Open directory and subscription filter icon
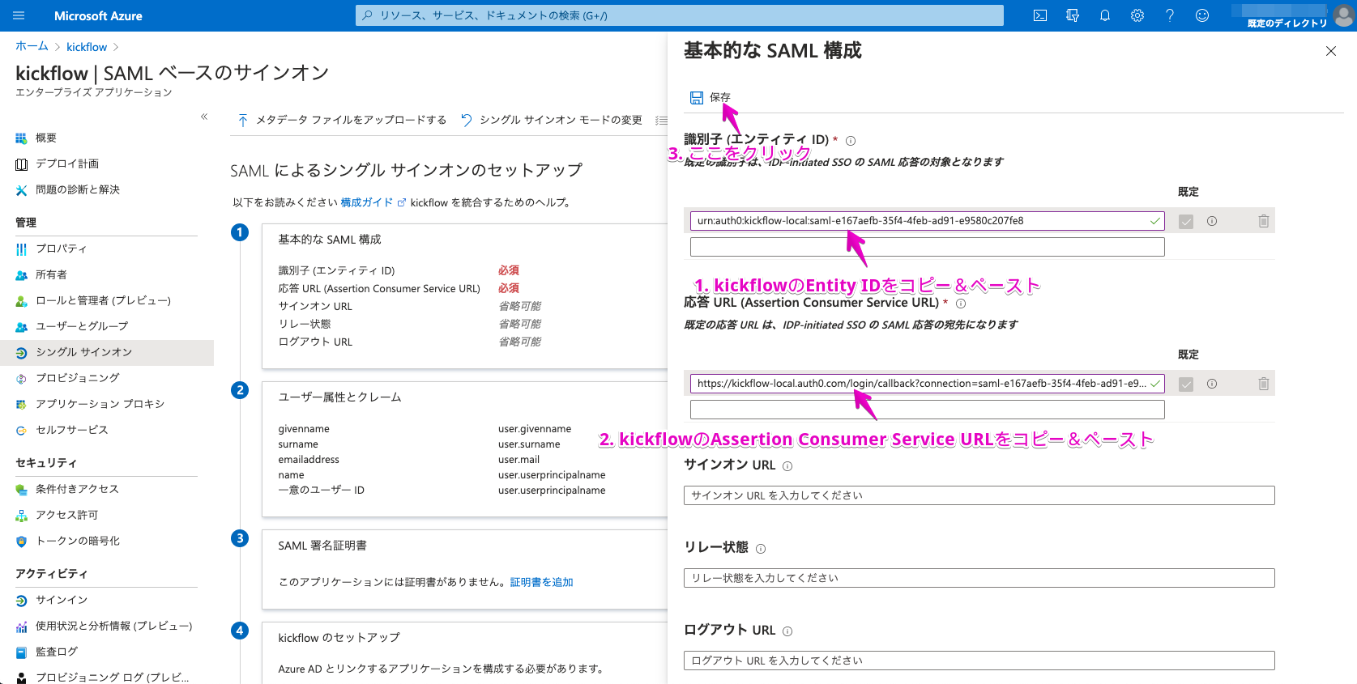Screen dimensions: 1357x684 1073,15
